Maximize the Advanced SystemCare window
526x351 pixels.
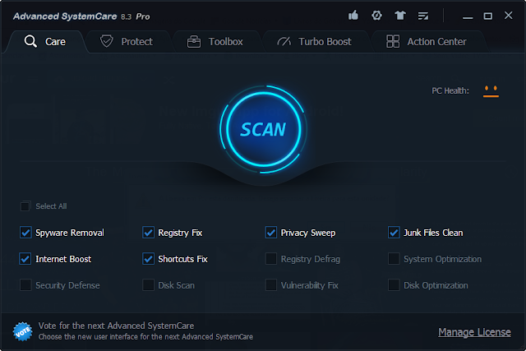pyautogui.click(x=487, y=16)
